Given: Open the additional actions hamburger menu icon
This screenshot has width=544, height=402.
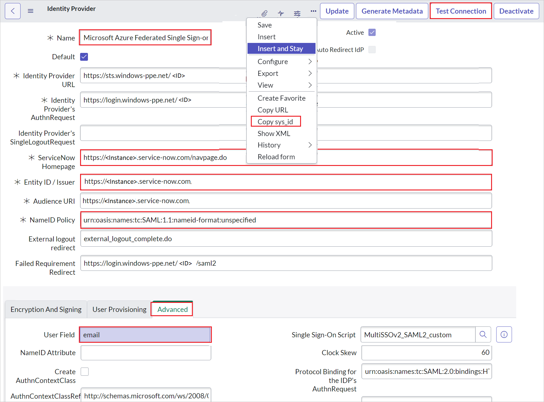Looking at the screenshot, I should click(x=30, y=11).
